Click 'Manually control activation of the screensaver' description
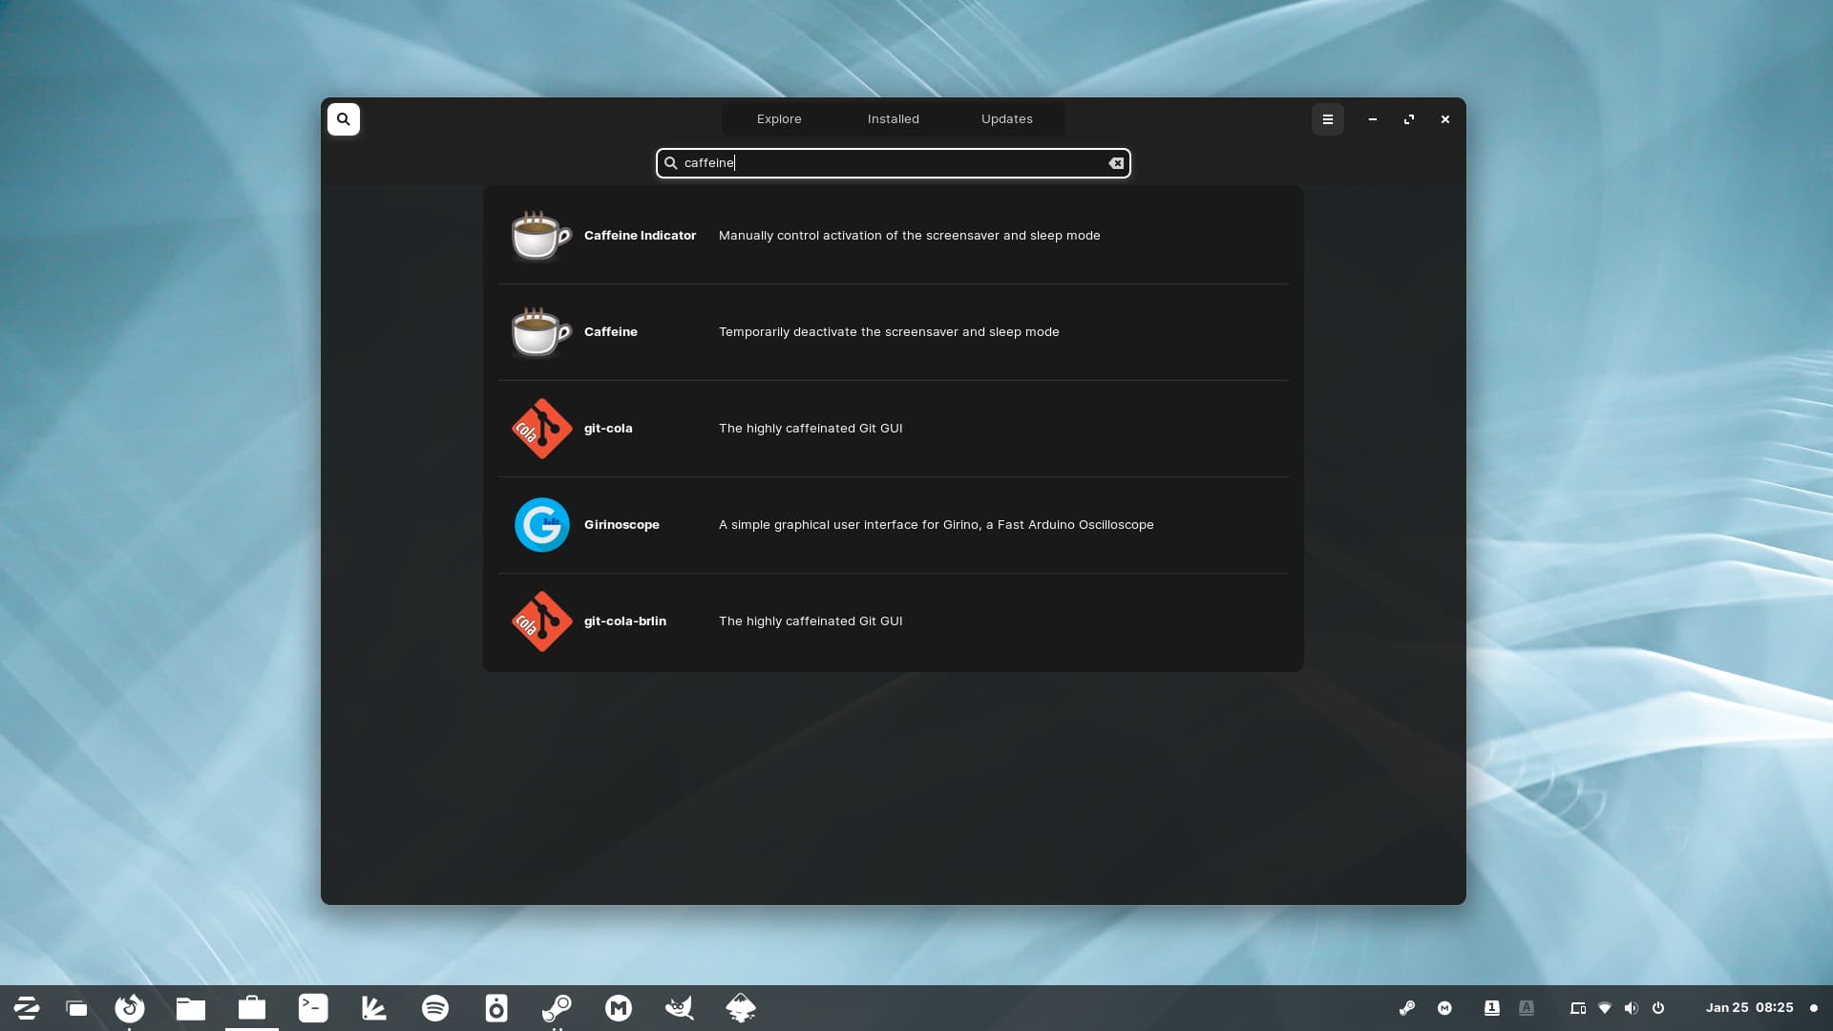Screen dimensions: 1833x1031 click(x=910, y=236)
